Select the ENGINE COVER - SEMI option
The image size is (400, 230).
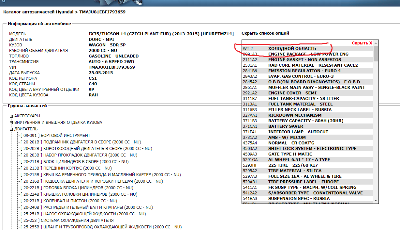click(x=308, y=93)
